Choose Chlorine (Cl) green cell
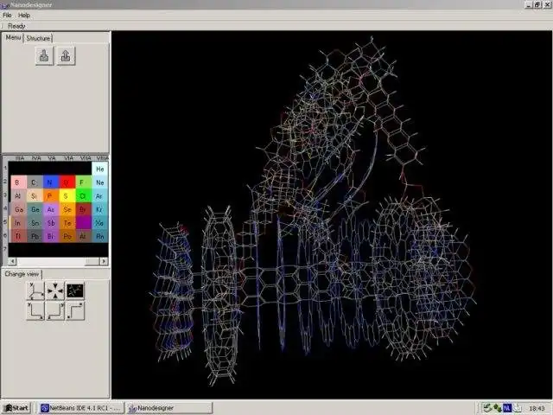553x415 pixels. (x=83, y=196)
